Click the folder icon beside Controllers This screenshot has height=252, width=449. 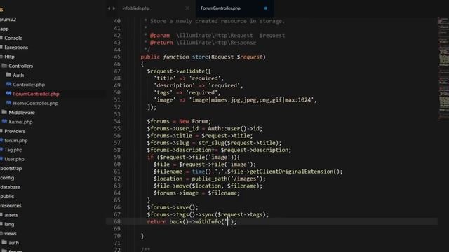click(x=4, y=66)
